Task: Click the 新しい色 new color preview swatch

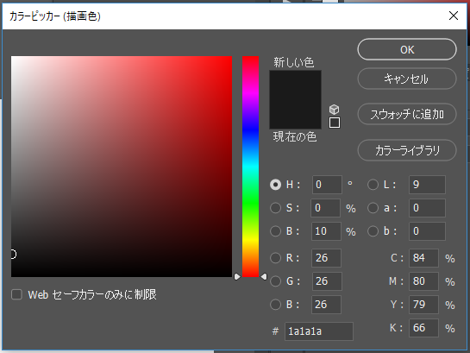Action: [x=295, y=85]
